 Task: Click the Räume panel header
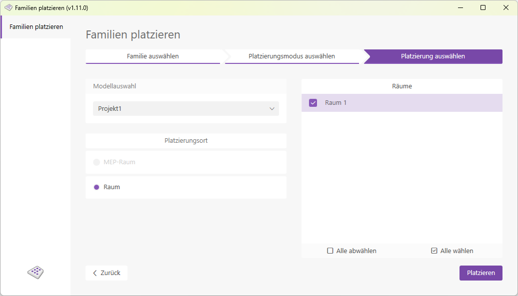coord(401,86)
